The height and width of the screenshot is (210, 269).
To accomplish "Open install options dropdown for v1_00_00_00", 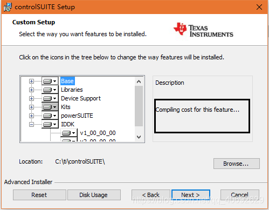I will tap(69, 133).
